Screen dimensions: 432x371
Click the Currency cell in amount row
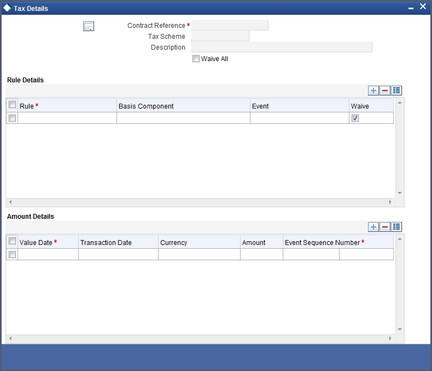click(x=199, y=254)
